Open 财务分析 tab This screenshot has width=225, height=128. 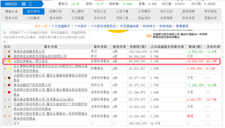pyautogui.click(x=11, y=18)
